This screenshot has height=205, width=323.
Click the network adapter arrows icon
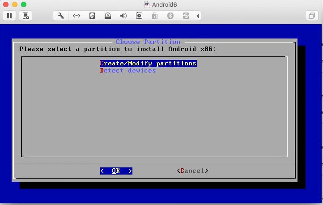click(76, 16)
